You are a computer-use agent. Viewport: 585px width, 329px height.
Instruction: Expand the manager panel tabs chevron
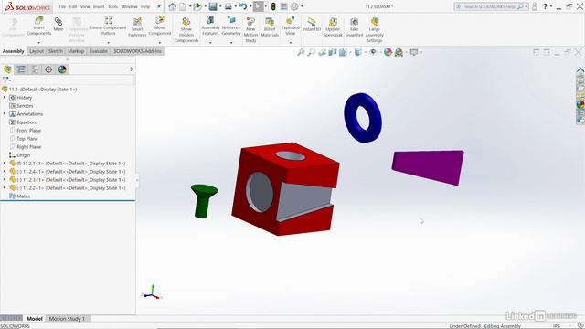pos(132,69)
